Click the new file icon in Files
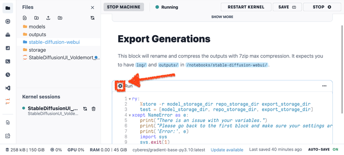Viewport: 344px width, 155px height. (x=25, y=18)
